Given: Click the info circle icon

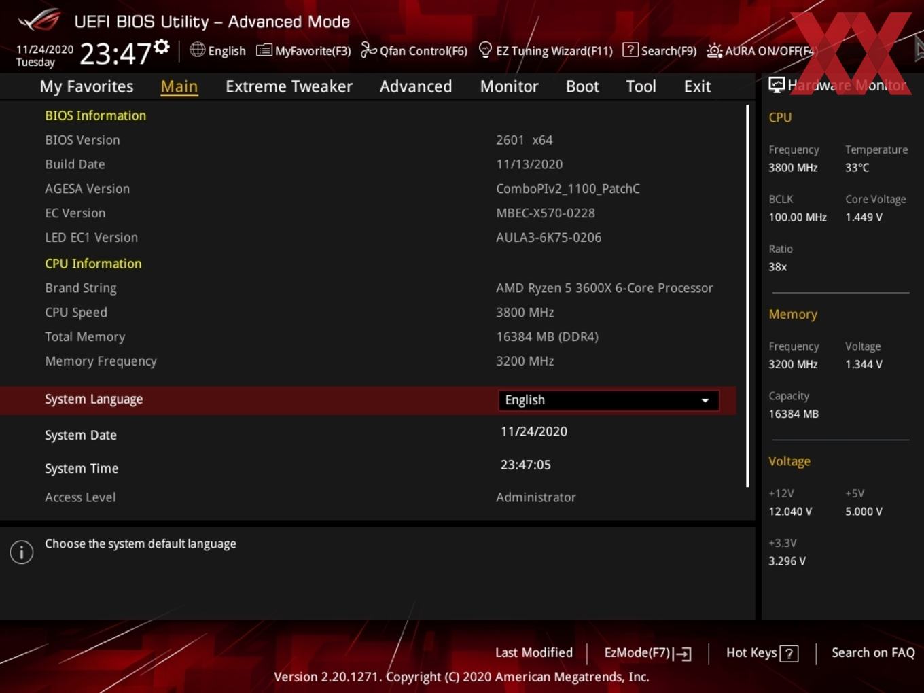Looking at the screenshot, I should (x=22, y=552).
